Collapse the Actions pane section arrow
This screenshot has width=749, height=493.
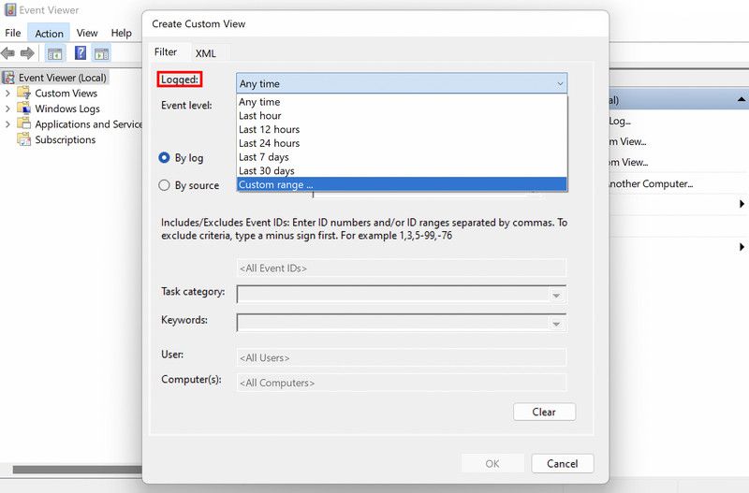click(x=741, y=99)
